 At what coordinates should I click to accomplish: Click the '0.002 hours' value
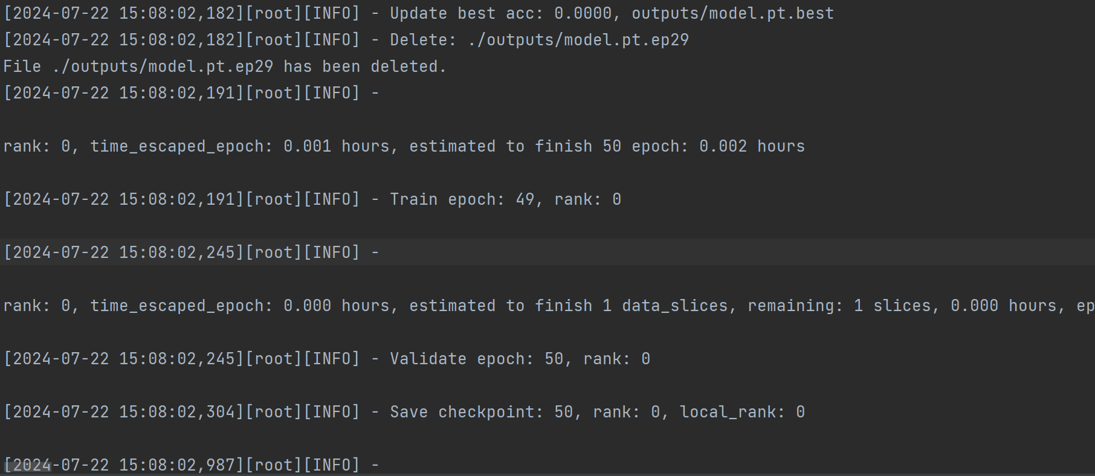752,146
